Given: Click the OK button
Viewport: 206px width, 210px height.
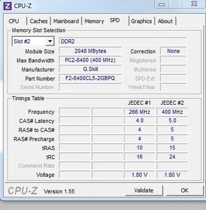Looking at the screenshot, I should [x=185, y=190].
